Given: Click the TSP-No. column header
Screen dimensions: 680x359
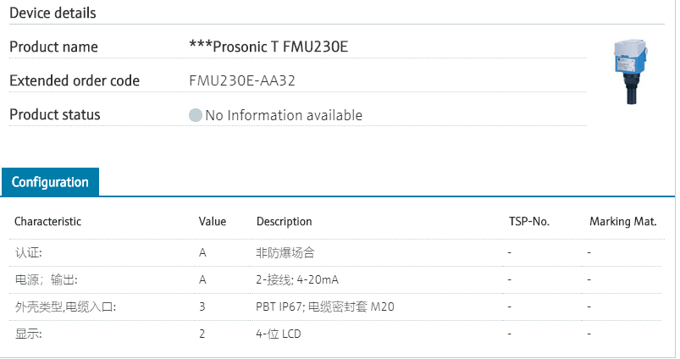Looking at the screenshot, I should click(x=529, y=222).
